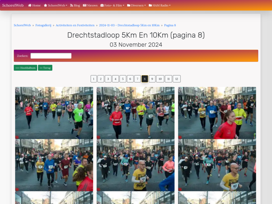Viewport: 272px width, 204px height.
Task: Go to gallery page 12
Action: (176, 79)
